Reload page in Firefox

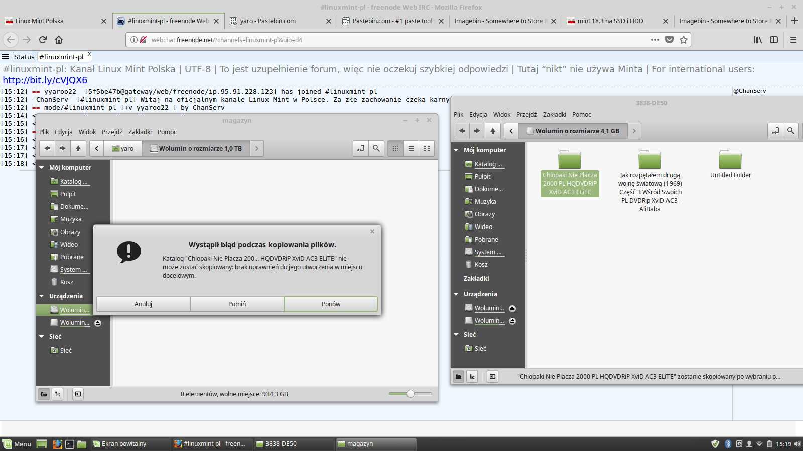pos(43,40)
